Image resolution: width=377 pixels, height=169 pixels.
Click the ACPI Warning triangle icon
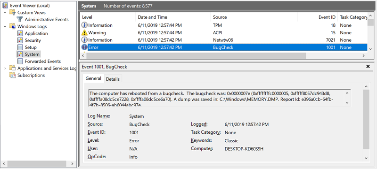pos(84,32)
